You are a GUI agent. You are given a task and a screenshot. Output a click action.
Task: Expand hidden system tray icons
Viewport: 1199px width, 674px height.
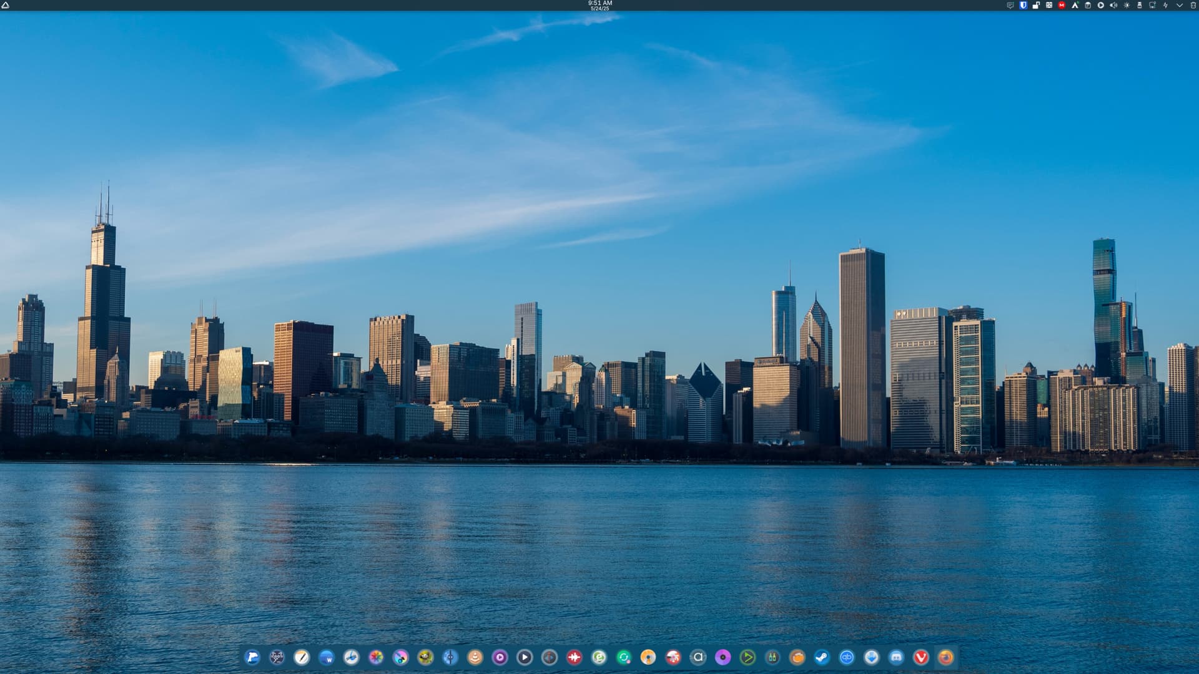point(1180,5)
